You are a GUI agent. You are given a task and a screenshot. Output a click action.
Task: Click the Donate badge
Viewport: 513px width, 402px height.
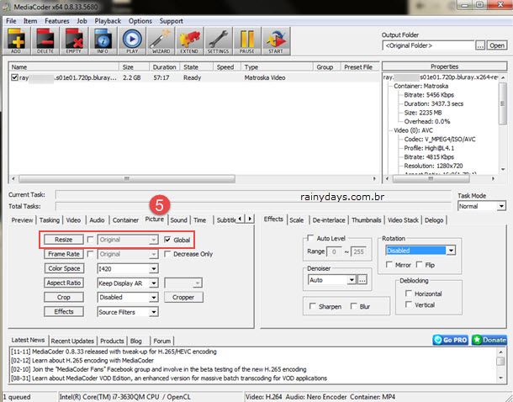coord(489,340)
